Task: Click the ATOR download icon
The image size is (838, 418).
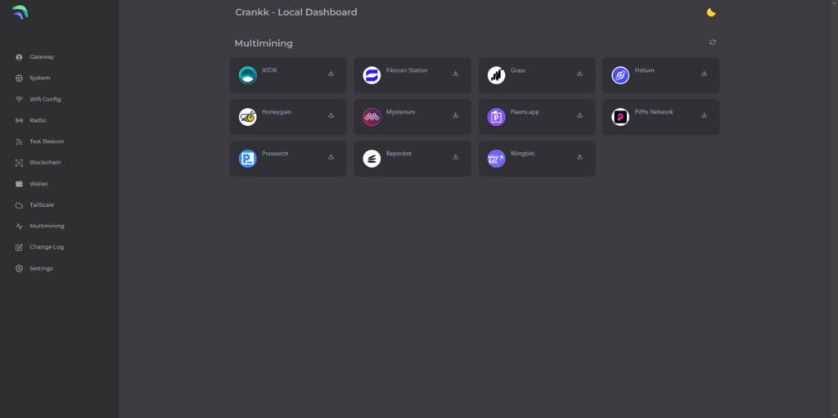Action: tap(331, 74)
